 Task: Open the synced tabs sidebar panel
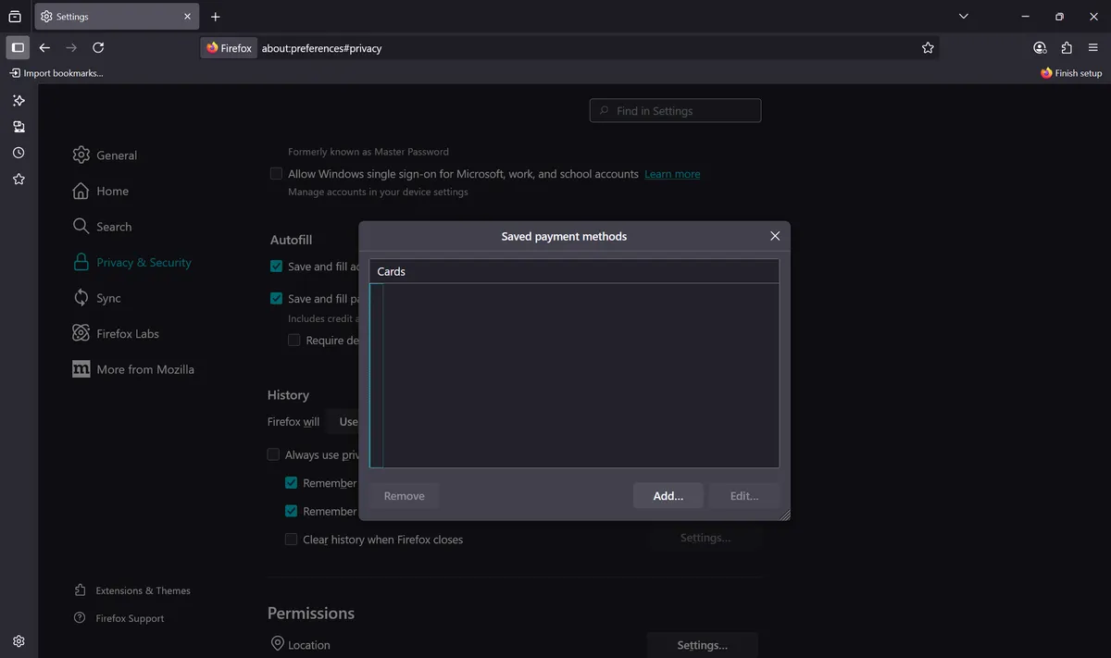19,127
